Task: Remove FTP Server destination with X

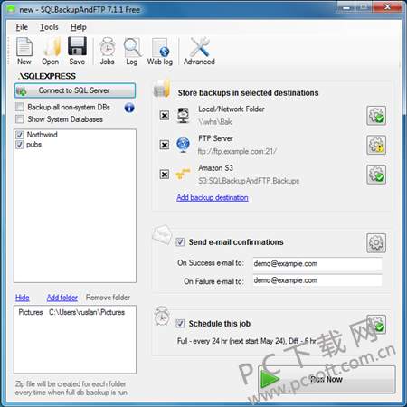Action: point(165,145)
